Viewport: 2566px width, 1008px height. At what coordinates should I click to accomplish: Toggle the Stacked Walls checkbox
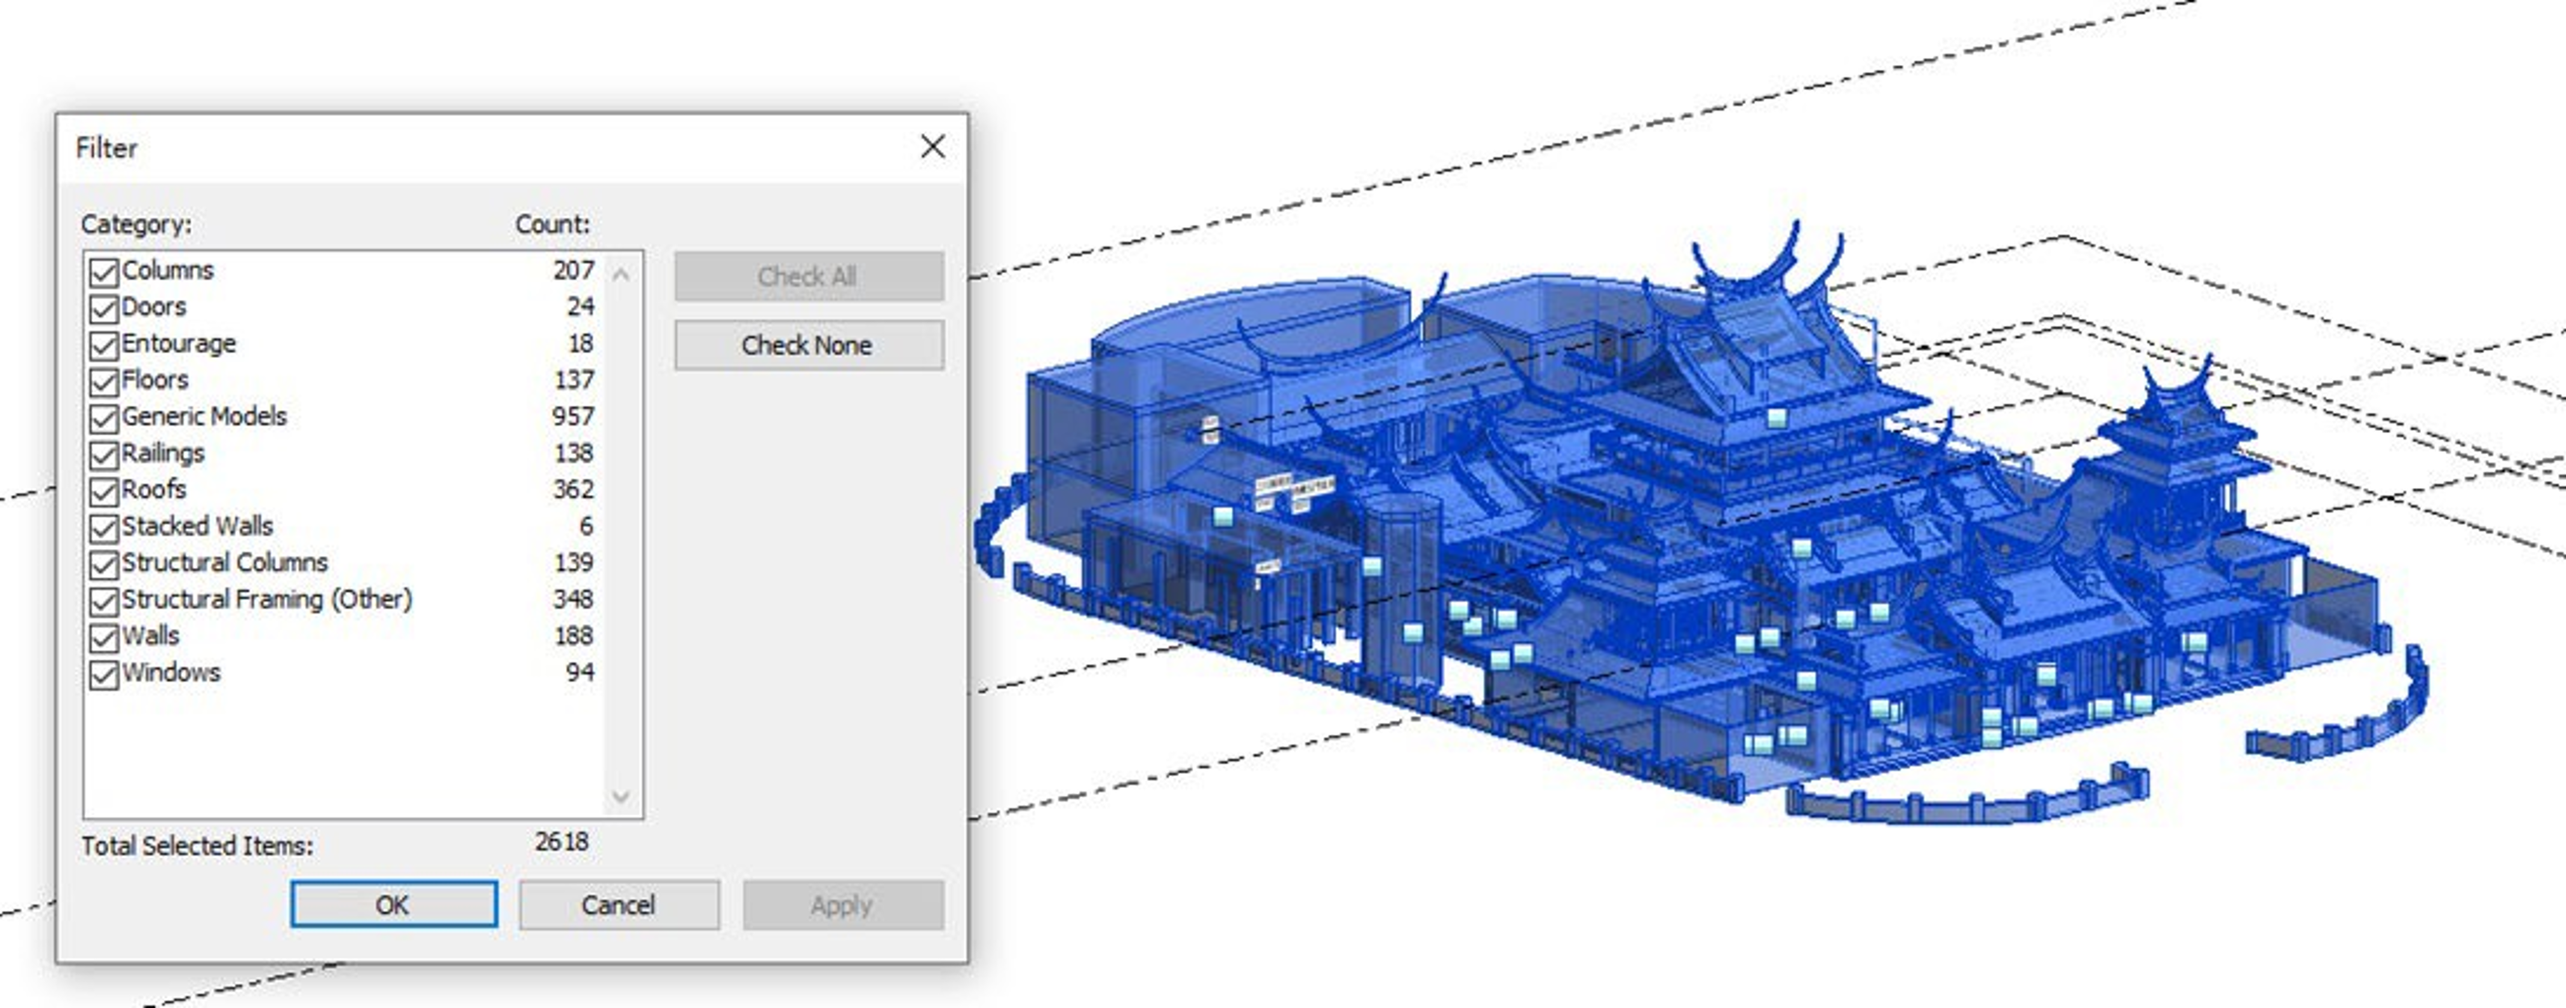point(103,527)
